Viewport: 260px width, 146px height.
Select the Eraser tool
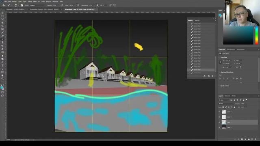(x=2, y=49)
